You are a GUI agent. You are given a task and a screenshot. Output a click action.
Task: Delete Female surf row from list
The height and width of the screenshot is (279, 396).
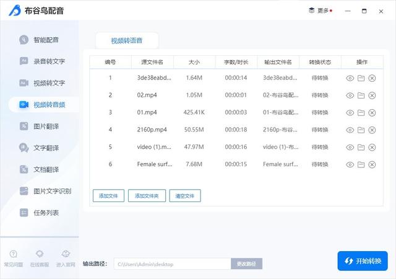pos(372,165)
